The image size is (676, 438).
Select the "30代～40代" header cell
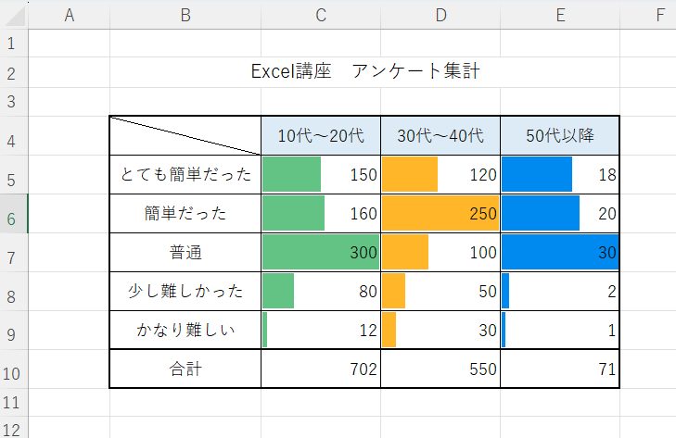440,135
